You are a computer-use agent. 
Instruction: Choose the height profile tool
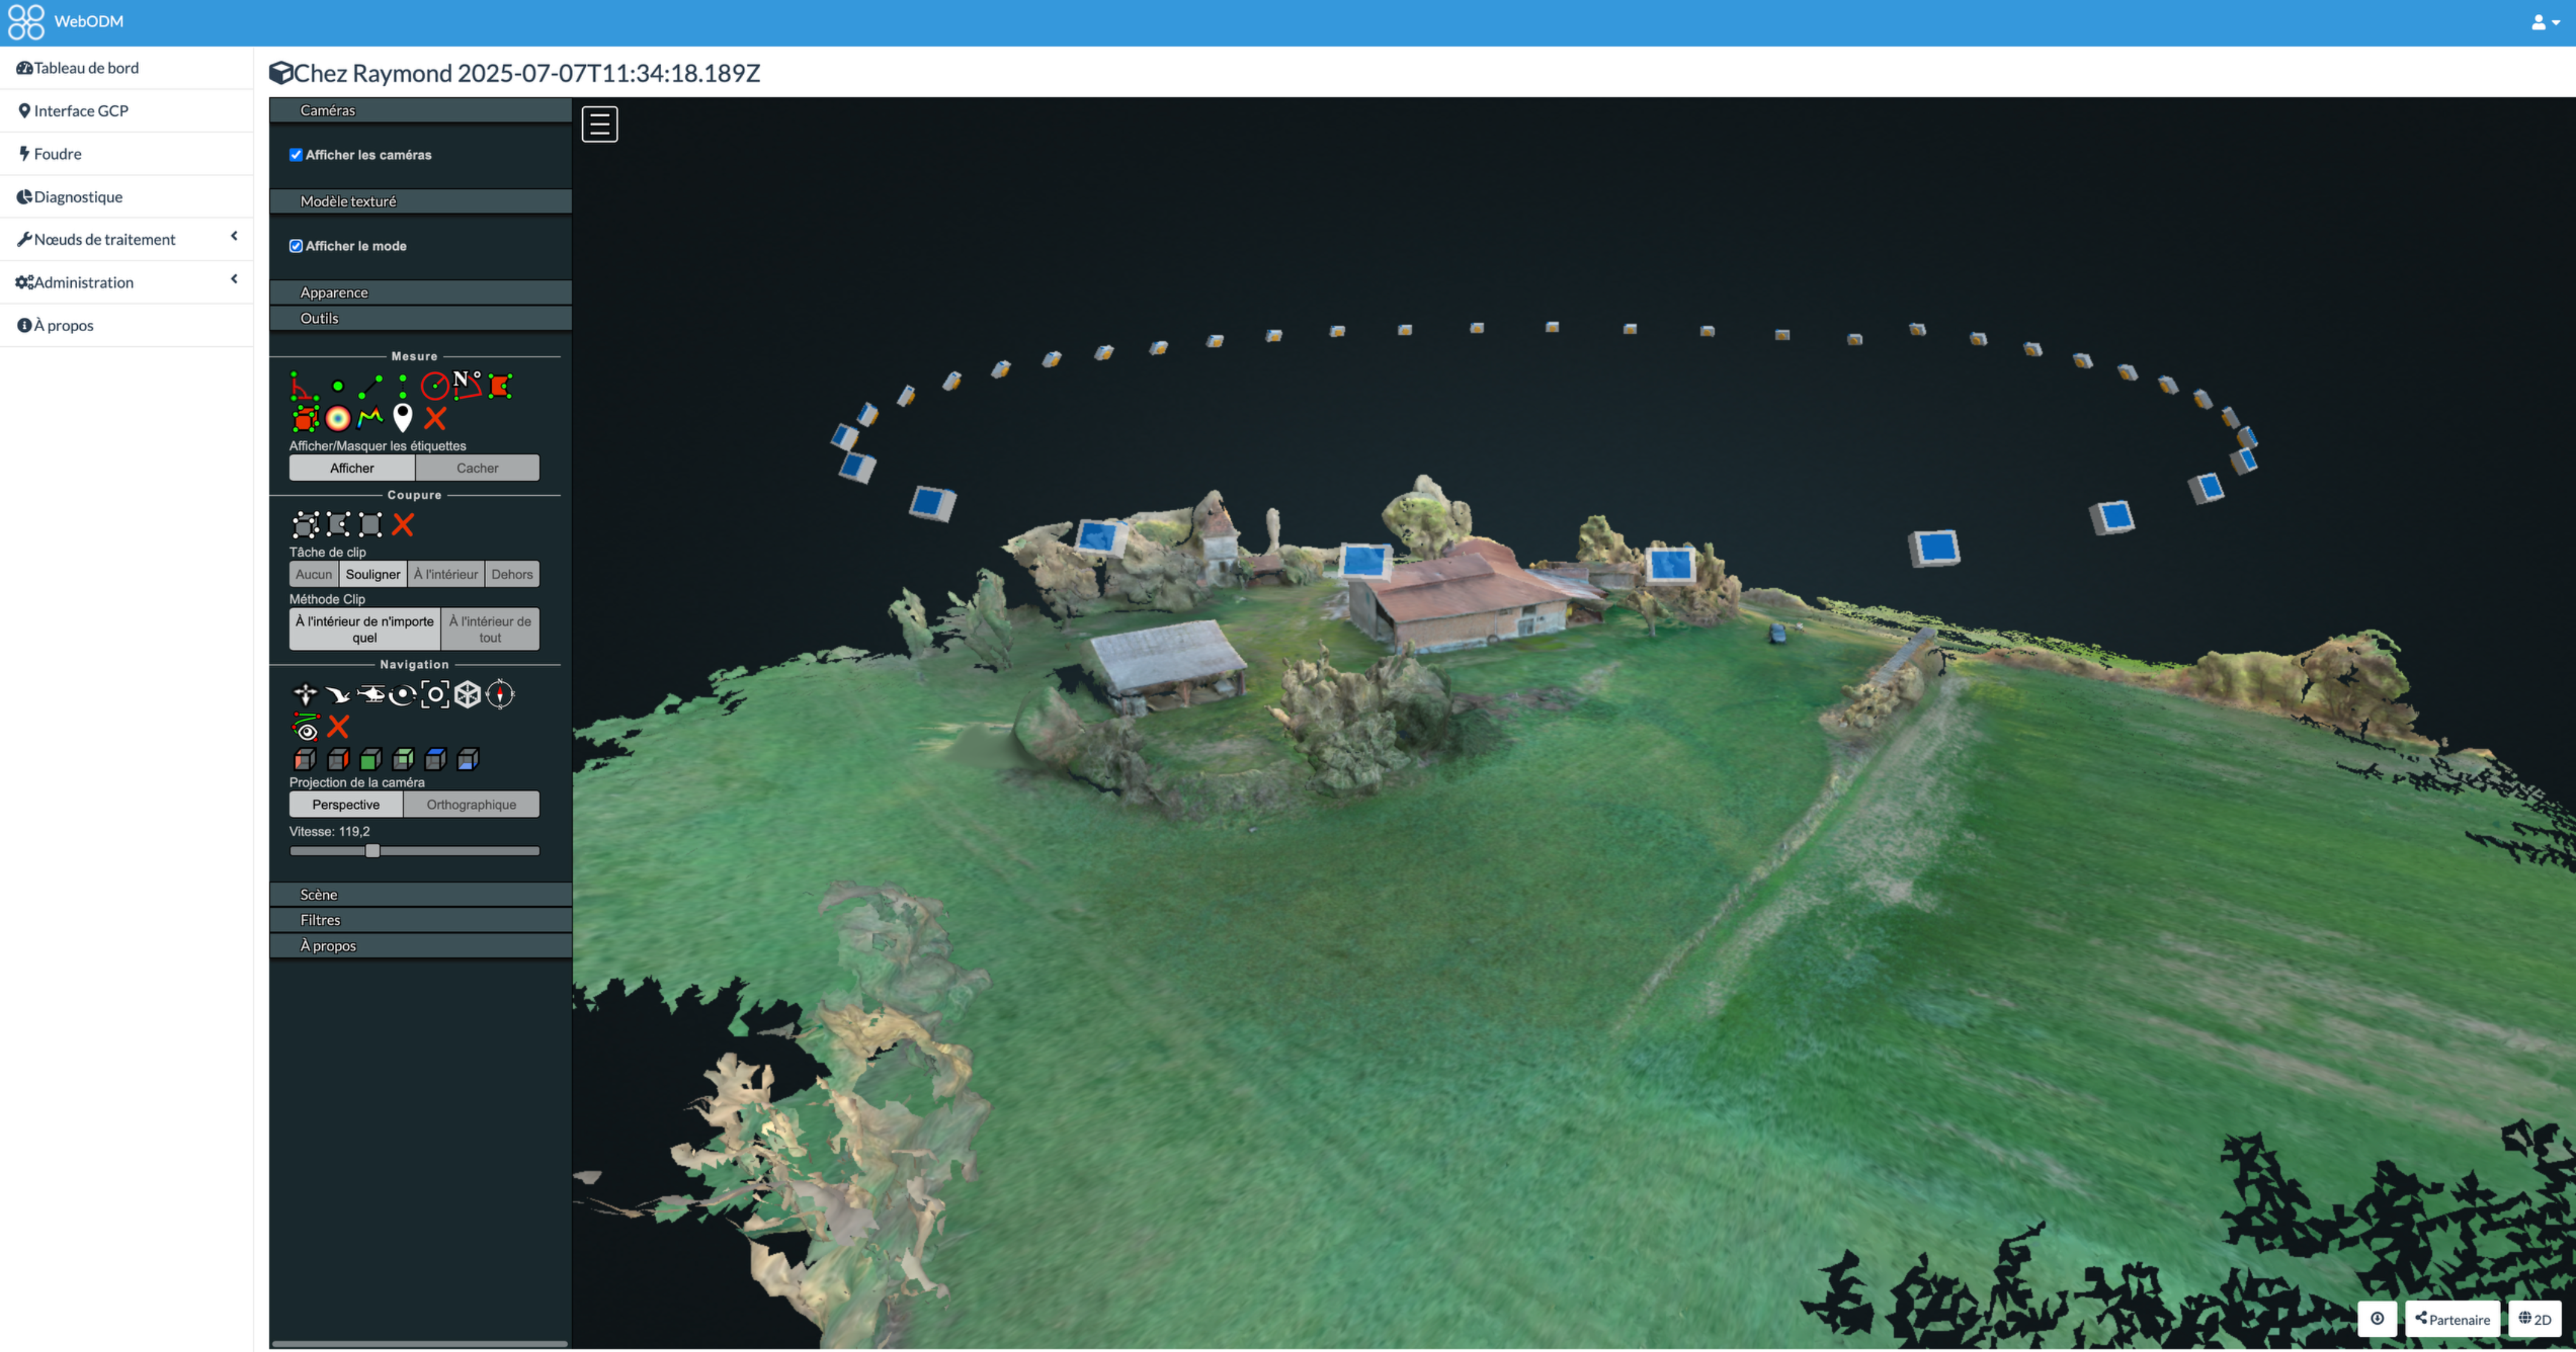click(370, 418)
